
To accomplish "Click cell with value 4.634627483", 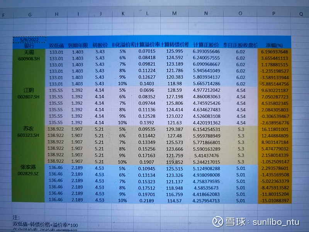I will pyautogui.click(x=206, y=110).
